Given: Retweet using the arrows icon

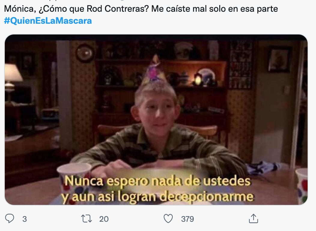Looking at the screenshot, I should coord(87,218).
